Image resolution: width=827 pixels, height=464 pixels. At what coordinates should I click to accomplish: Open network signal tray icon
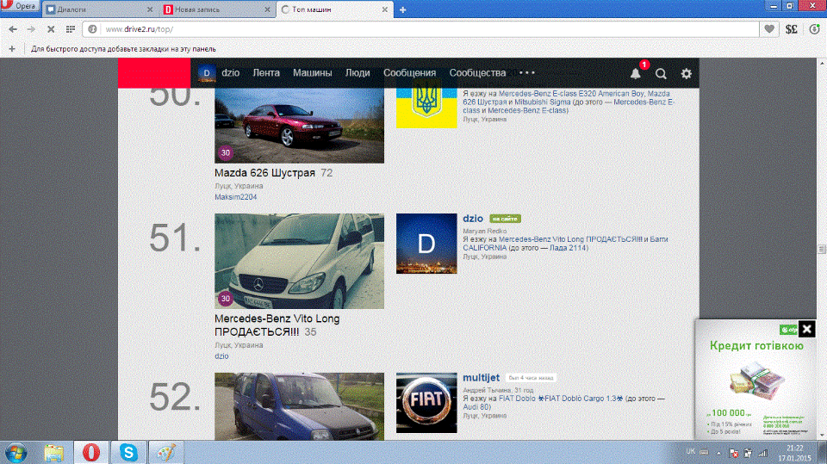[762, 453]
